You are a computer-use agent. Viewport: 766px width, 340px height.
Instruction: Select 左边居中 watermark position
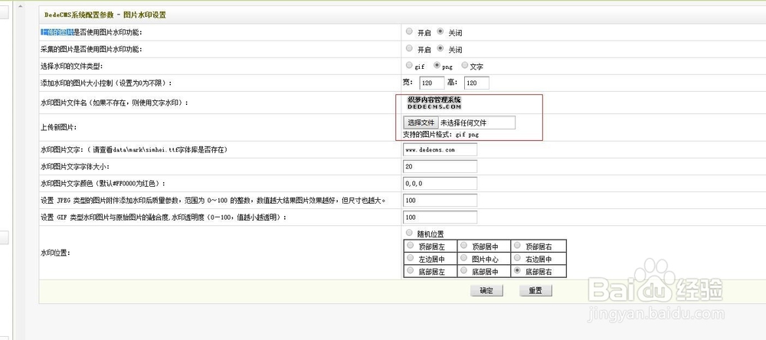point(411,257)
